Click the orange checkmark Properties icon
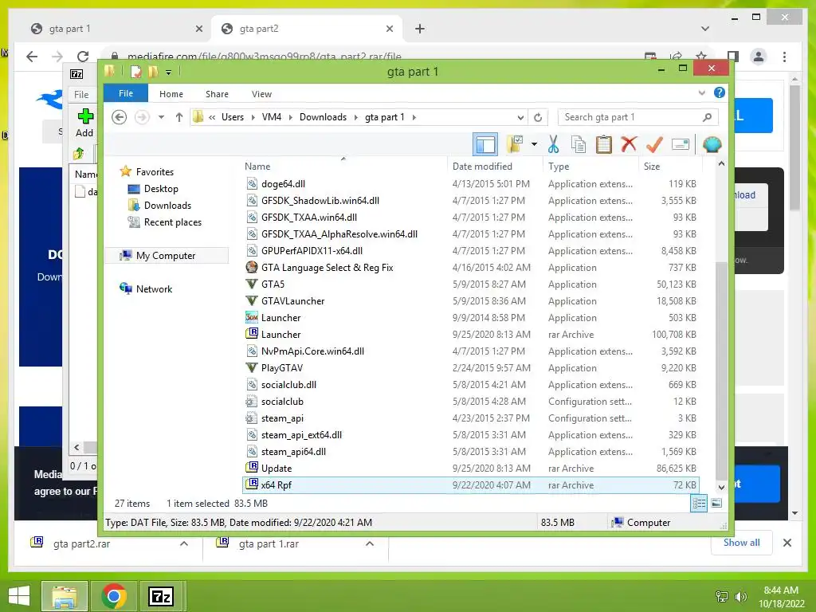 tap(654, 144)
